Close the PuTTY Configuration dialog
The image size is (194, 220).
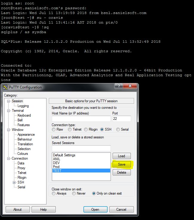[x=130, y=86]
